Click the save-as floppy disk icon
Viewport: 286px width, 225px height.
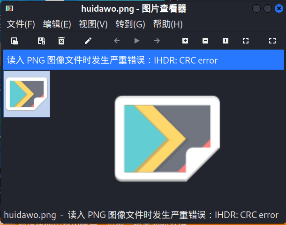[41, 41]
